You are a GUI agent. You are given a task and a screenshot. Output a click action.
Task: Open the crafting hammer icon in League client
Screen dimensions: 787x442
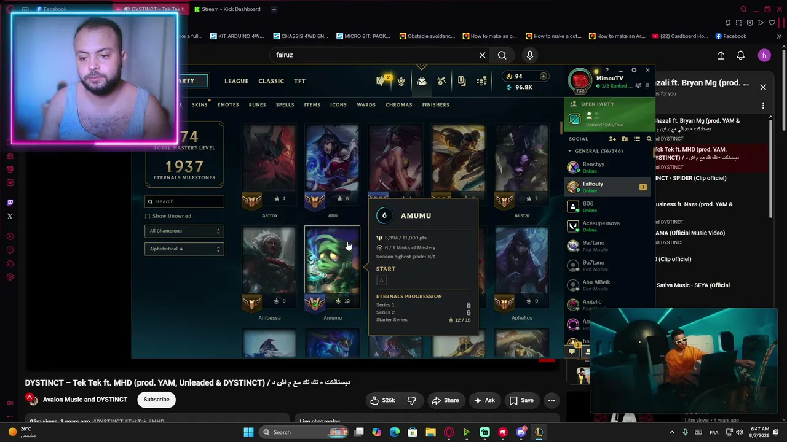(x=441, y=81)
